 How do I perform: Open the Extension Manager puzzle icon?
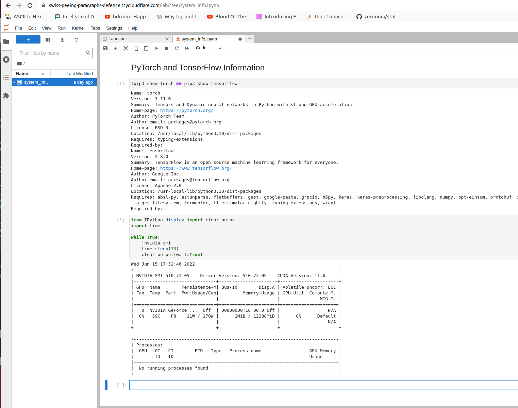click(6, 96)
